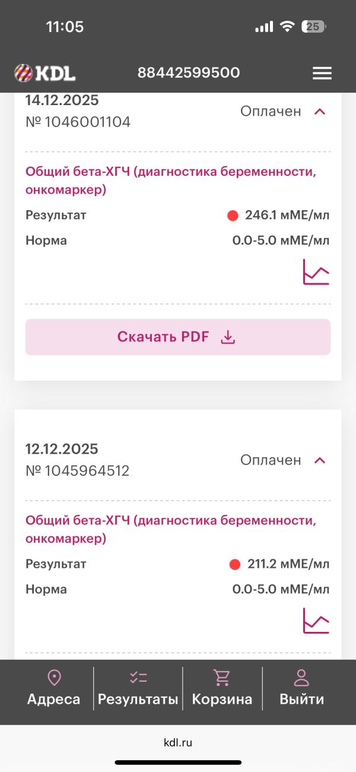Tap Оплачен status of 14.12.2025 order
Screen dimensions: 356x772
[x=271, y=112]
